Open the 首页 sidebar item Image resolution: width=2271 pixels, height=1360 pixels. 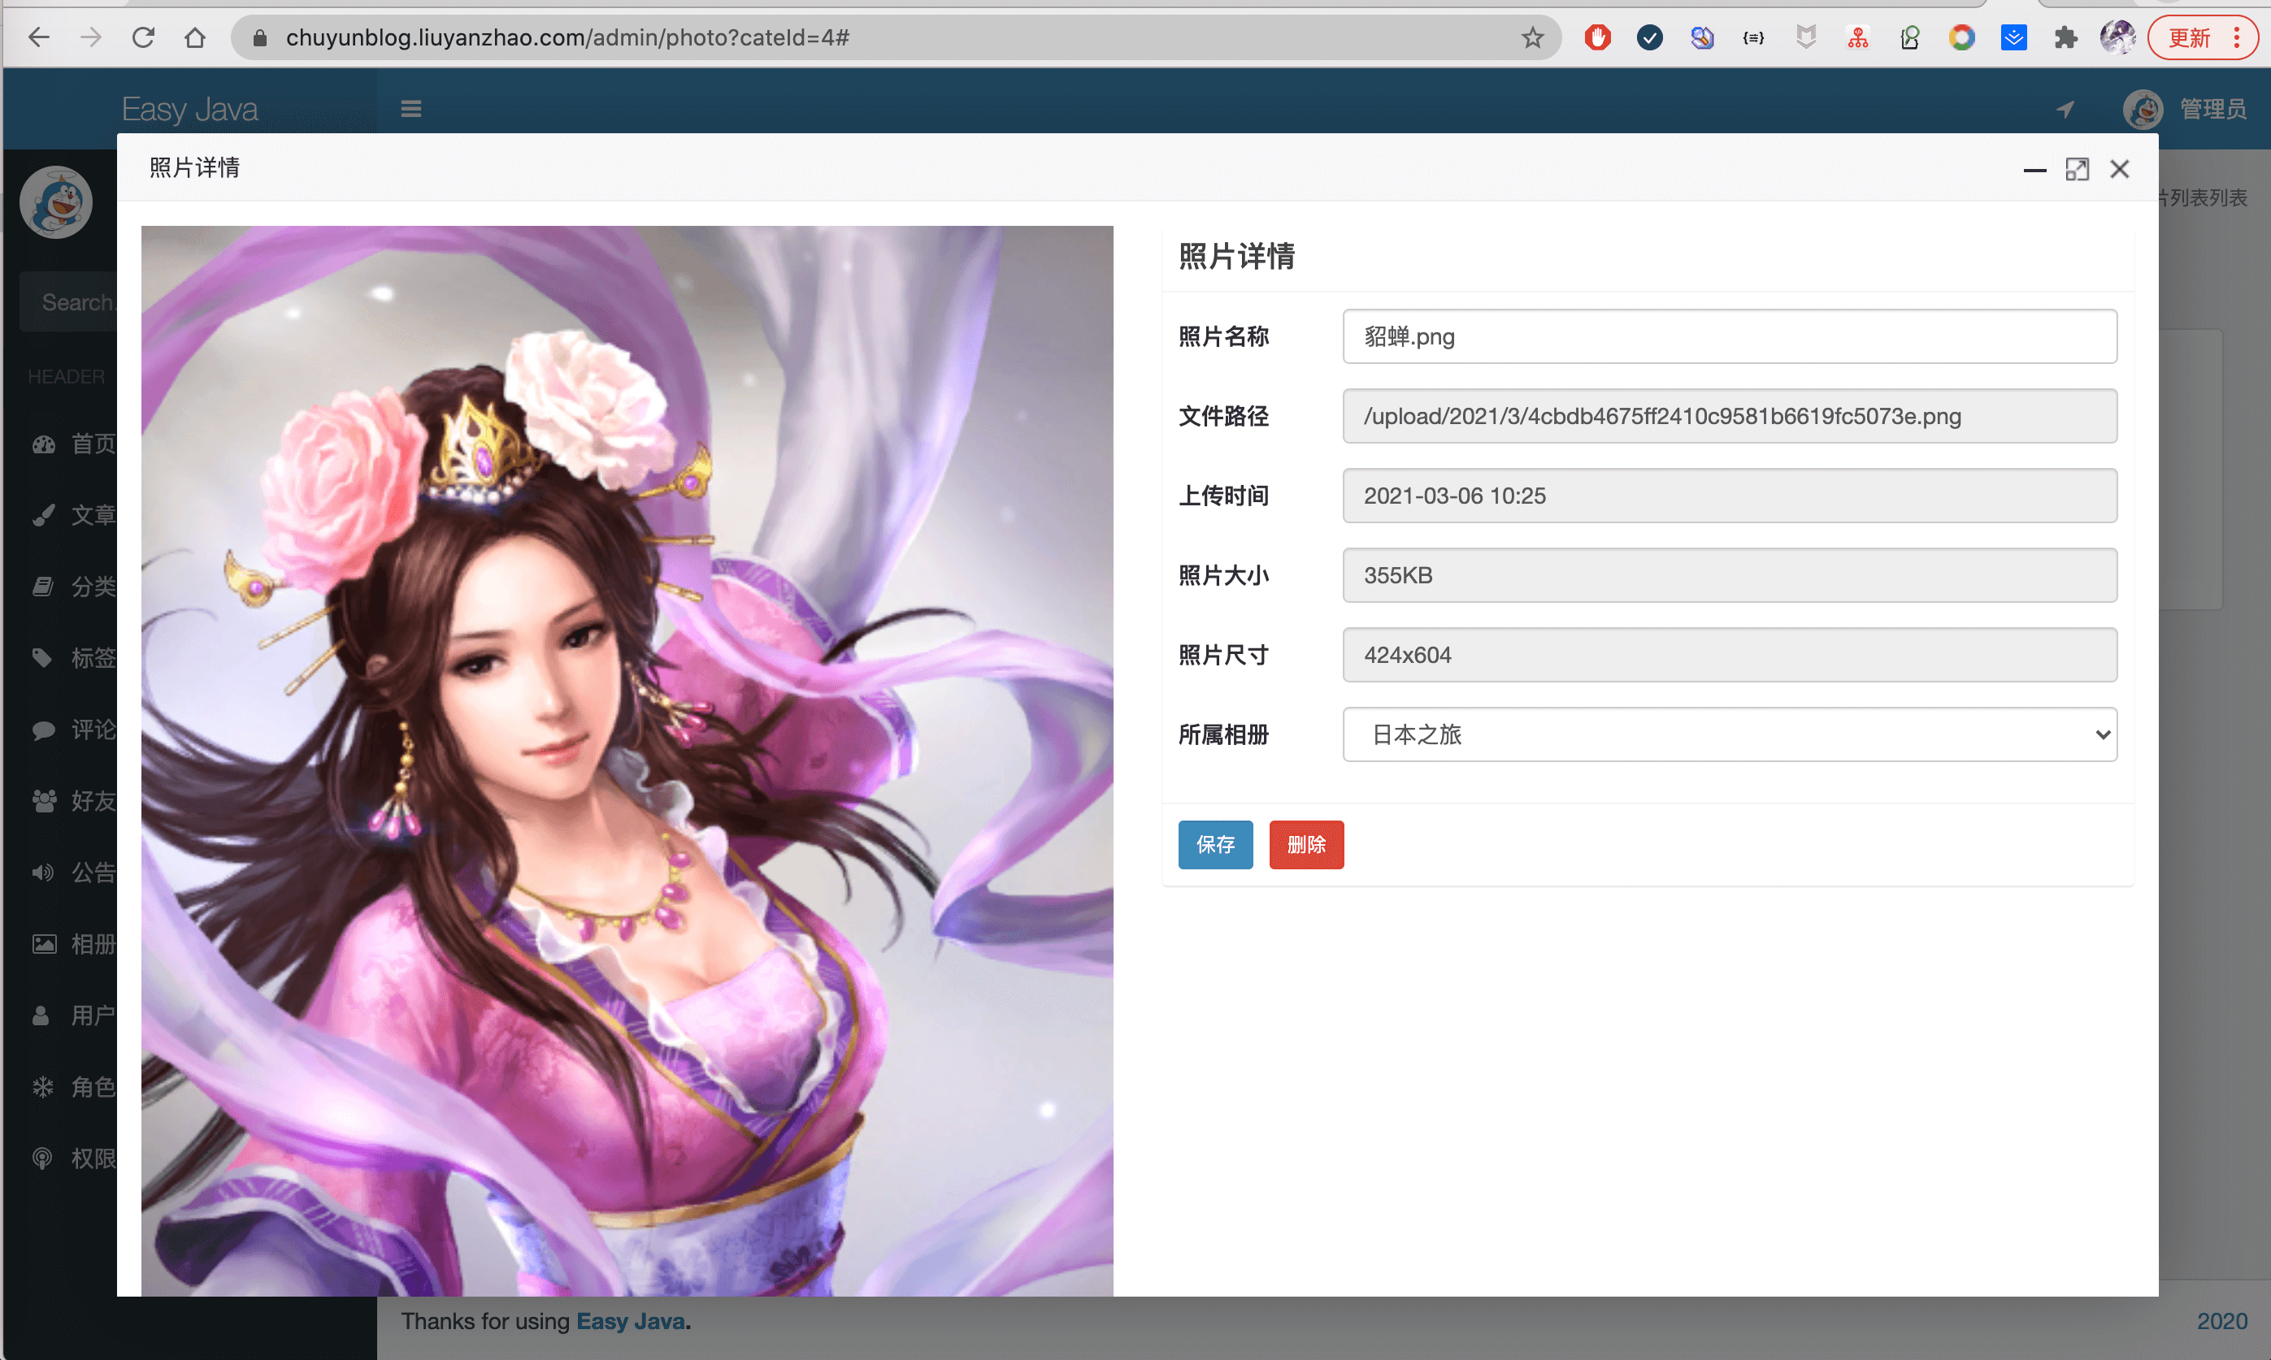pyautogui.click(x=73, y=444)
